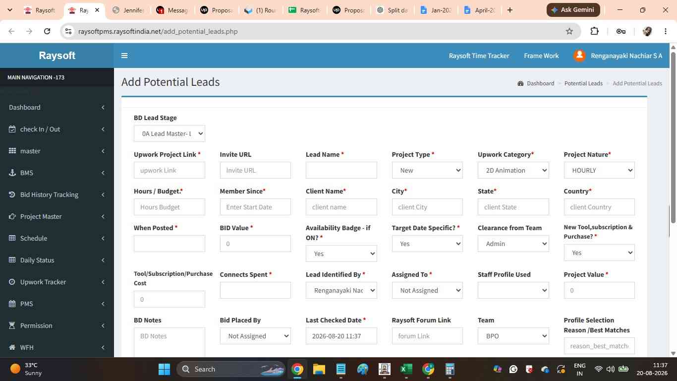Switch to the Split da browser tab
Image resolution: width=677 pixels, height=381 pixels.
tap(392, 10)
